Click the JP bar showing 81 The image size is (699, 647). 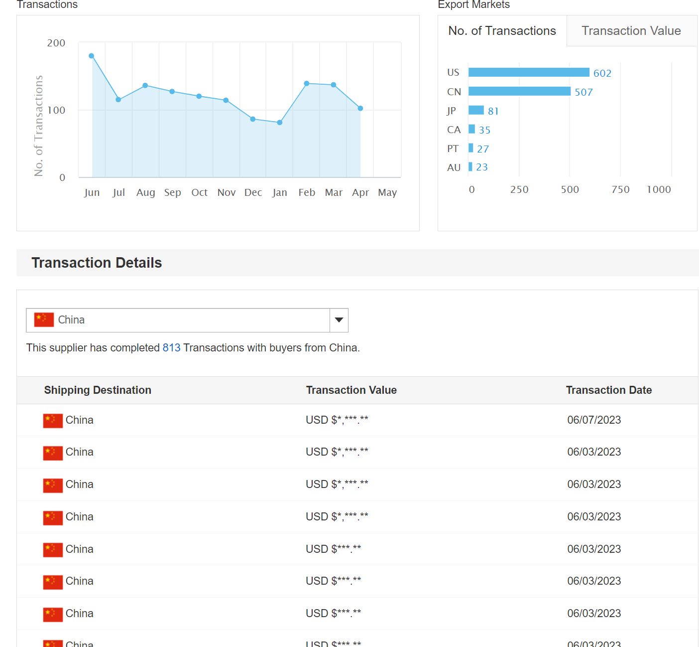[x=476, y=110]
